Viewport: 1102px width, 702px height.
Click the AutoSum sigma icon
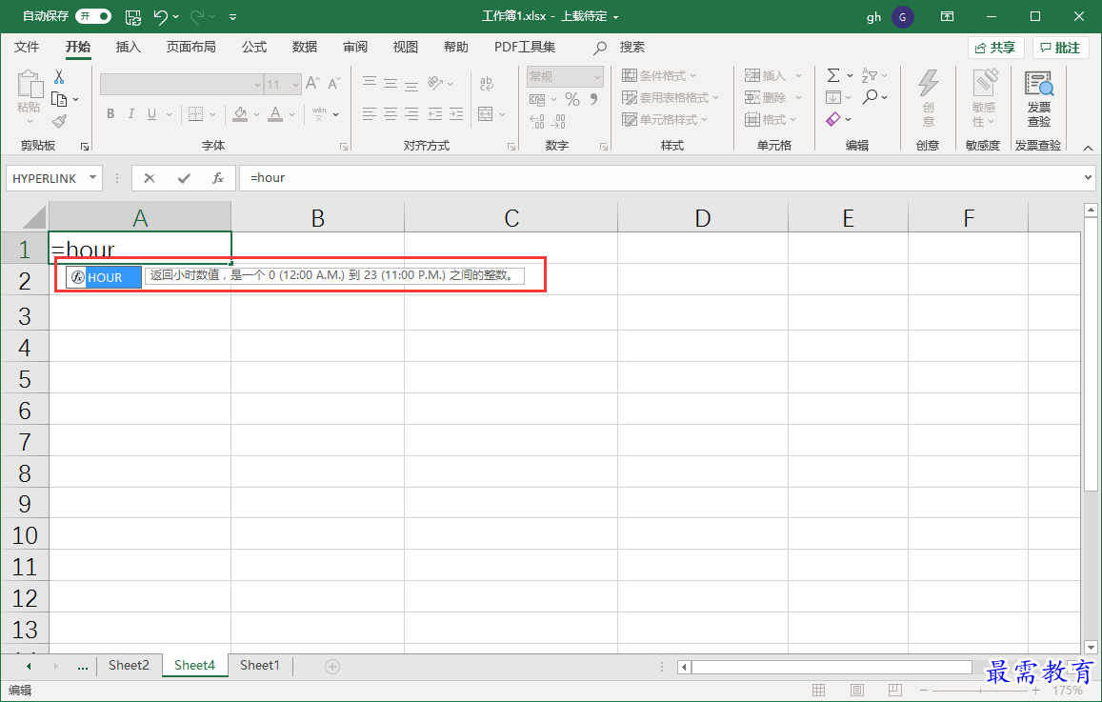832,75
